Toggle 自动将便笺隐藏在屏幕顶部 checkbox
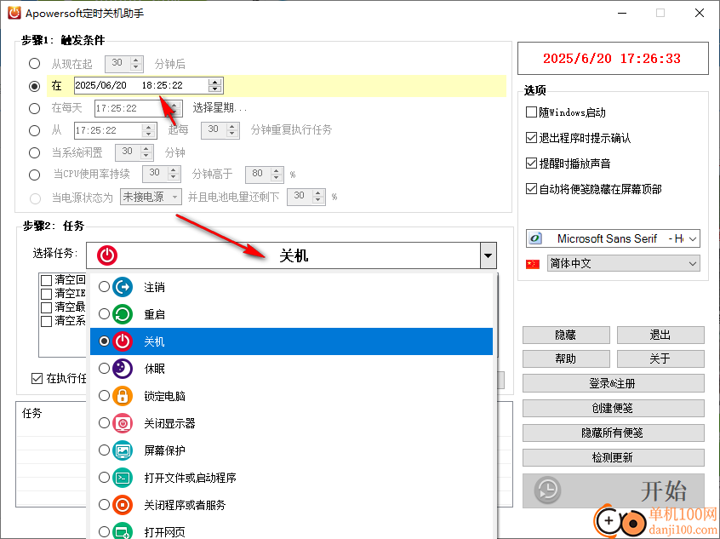The image size is (720, 539). 531,188
